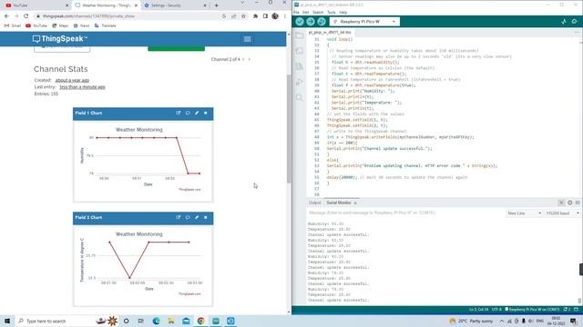Toggle the Chrome side panel icon

265,16
